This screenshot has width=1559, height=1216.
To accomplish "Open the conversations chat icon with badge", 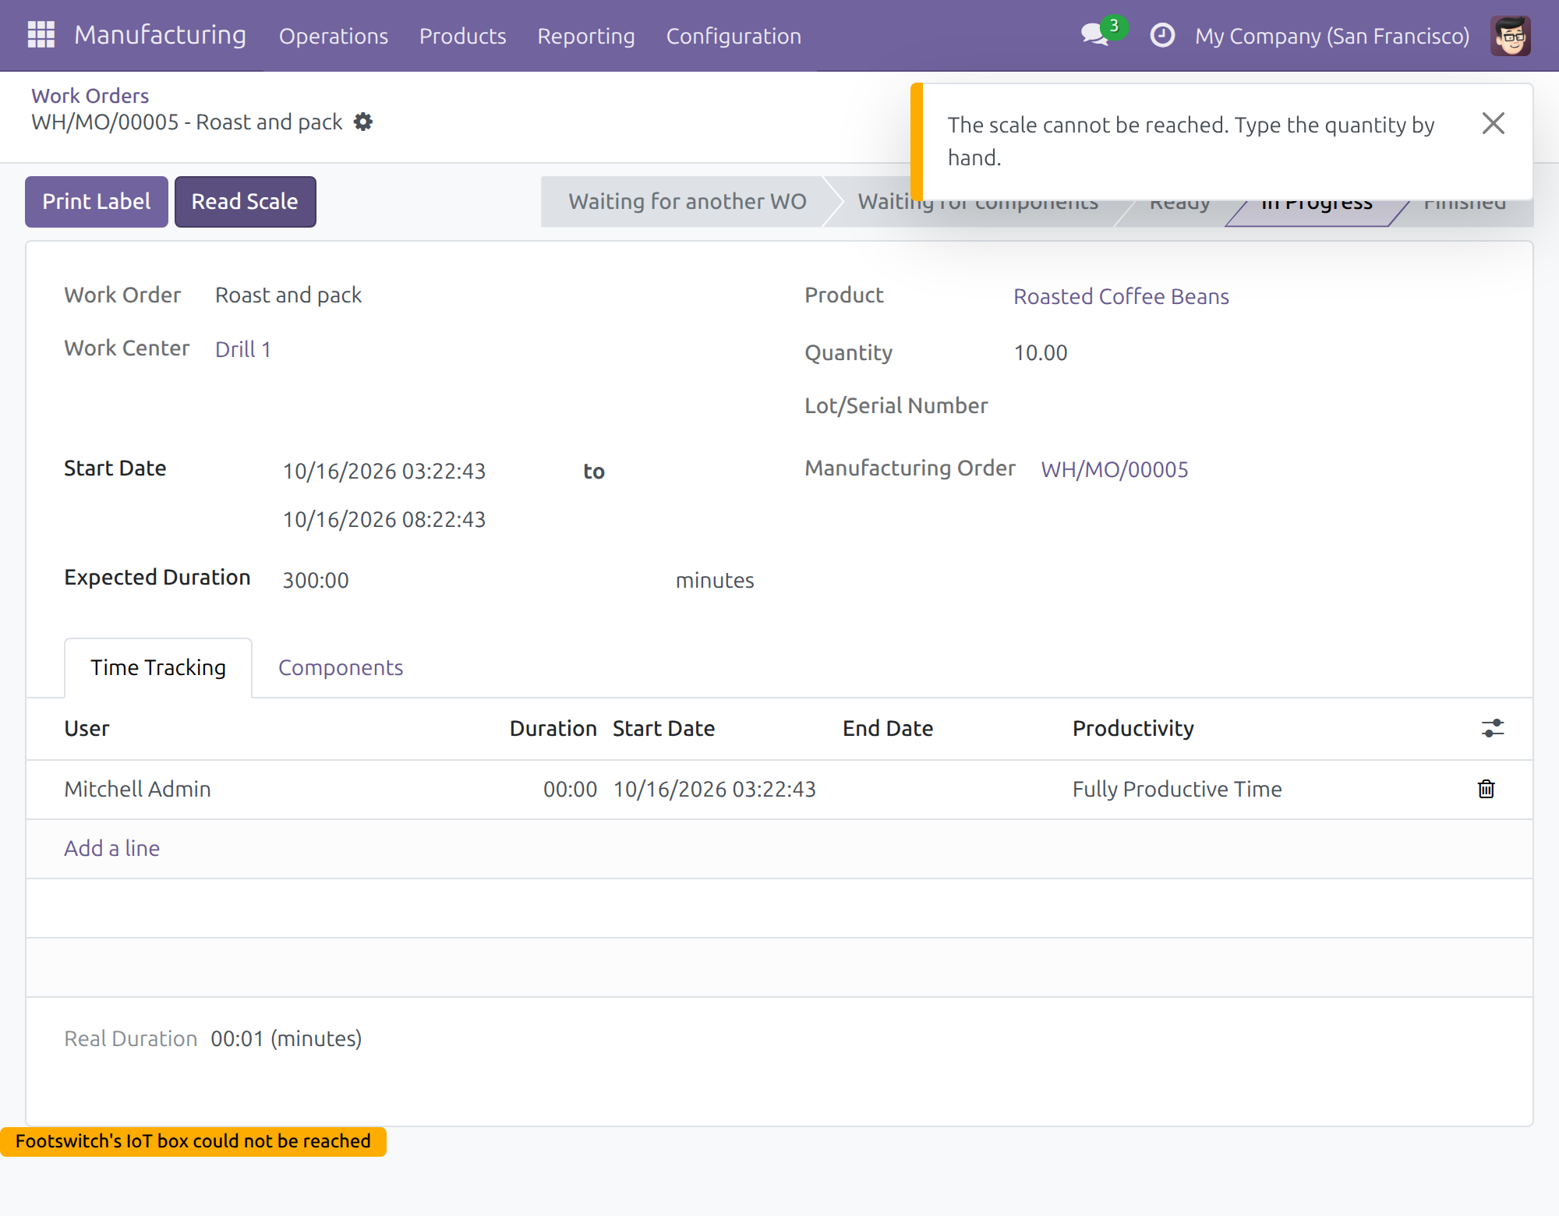I will [1102, 34].
